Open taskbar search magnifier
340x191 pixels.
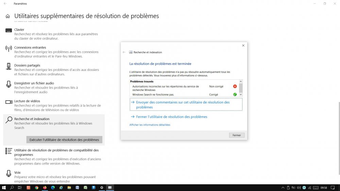coord(12,188)
